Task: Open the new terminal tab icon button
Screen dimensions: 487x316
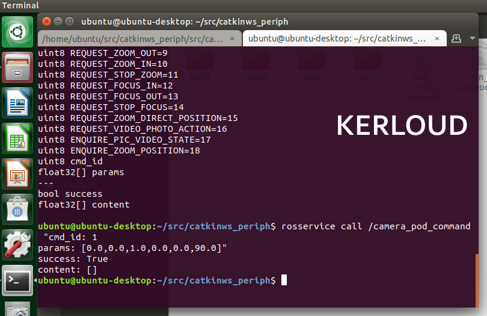Action: pyautogui.click(x=456, y=39)
